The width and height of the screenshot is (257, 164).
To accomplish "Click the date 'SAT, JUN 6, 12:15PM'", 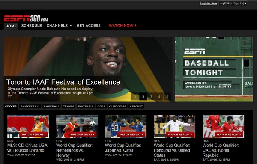I will click(216, 160).
